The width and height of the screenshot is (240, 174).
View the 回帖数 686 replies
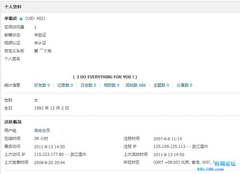tap(136, 85)
